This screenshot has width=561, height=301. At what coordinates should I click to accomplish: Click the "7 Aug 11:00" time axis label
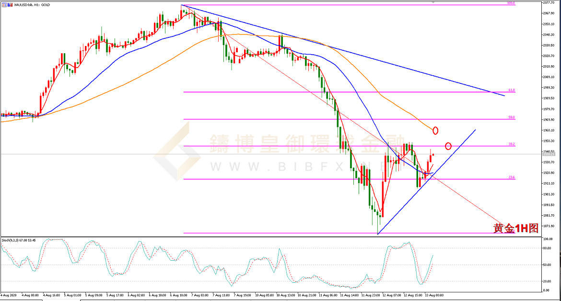pyautogui.click(x=221, y=295)
